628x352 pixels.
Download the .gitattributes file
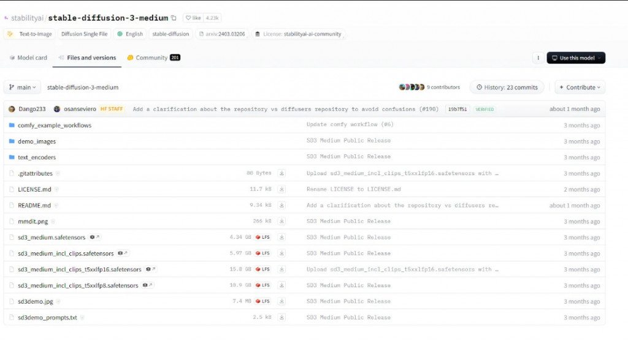pyautogui.click(x=281, y=173)
